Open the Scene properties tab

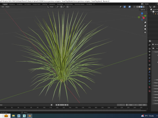click(x=149, y=58)
